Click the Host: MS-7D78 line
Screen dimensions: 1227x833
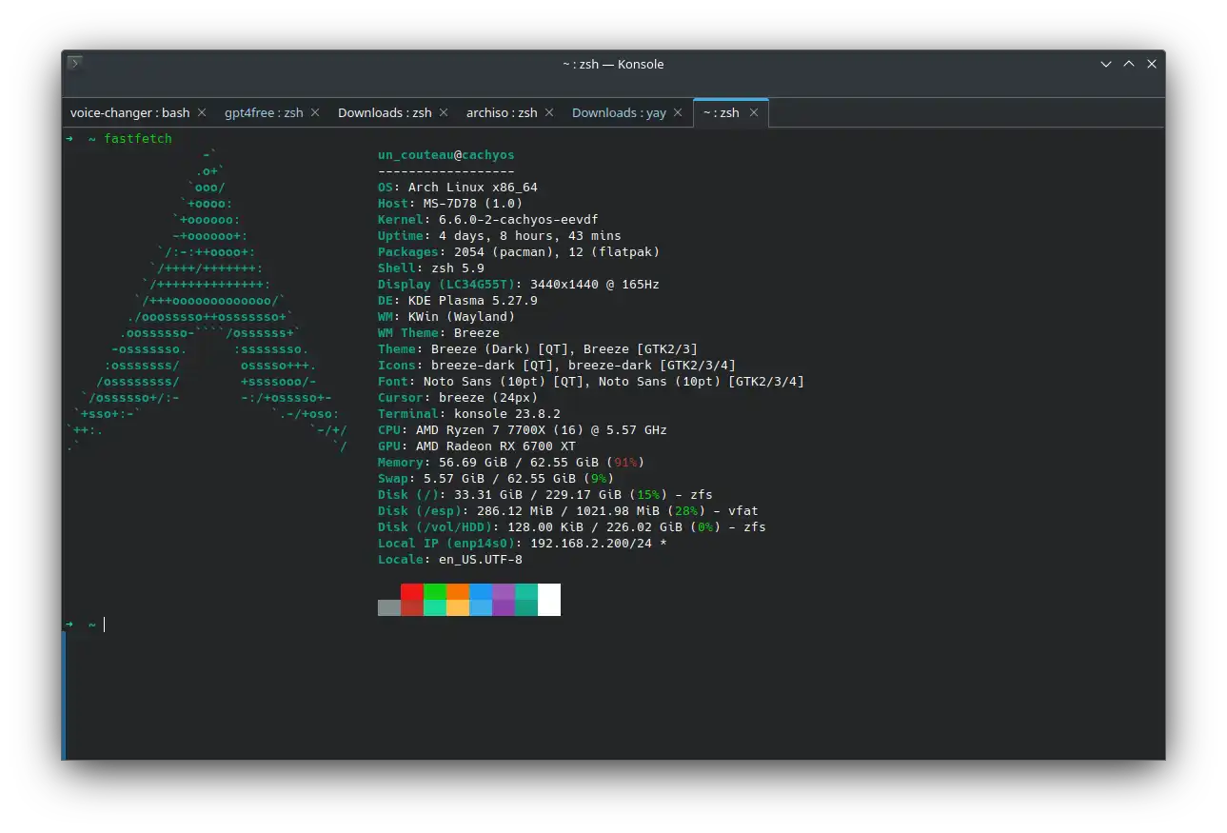coord(450,203)
